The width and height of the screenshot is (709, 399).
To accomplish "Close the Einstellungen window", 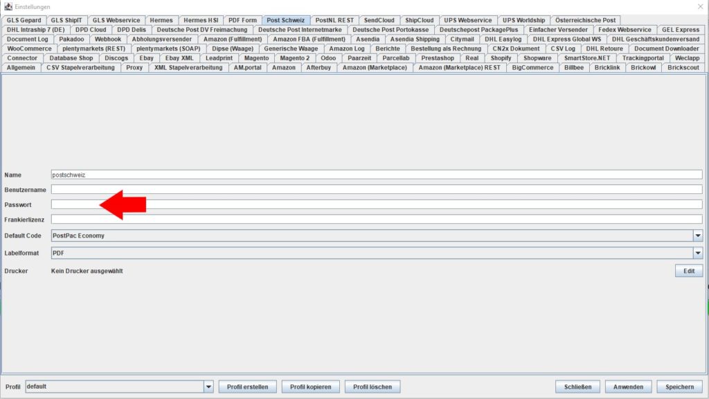I will click(x=701, y=7).
